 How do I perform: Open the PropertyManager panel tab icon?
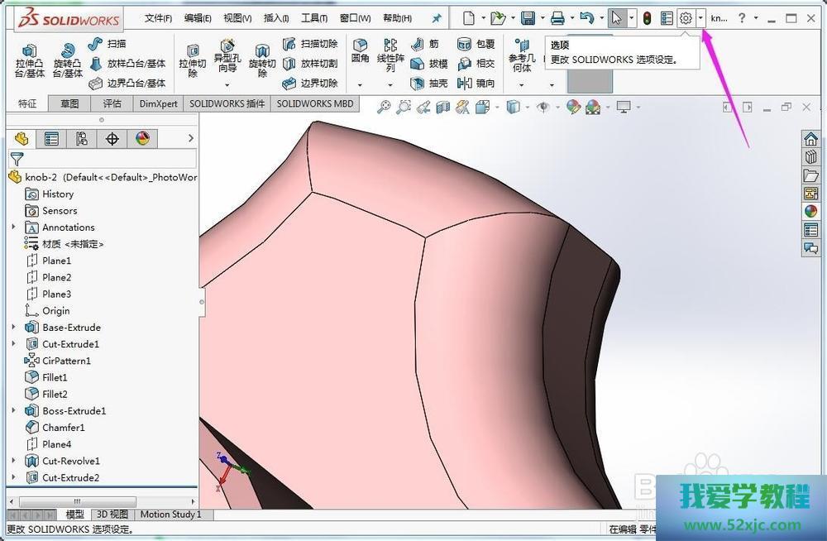pos(52,139)
